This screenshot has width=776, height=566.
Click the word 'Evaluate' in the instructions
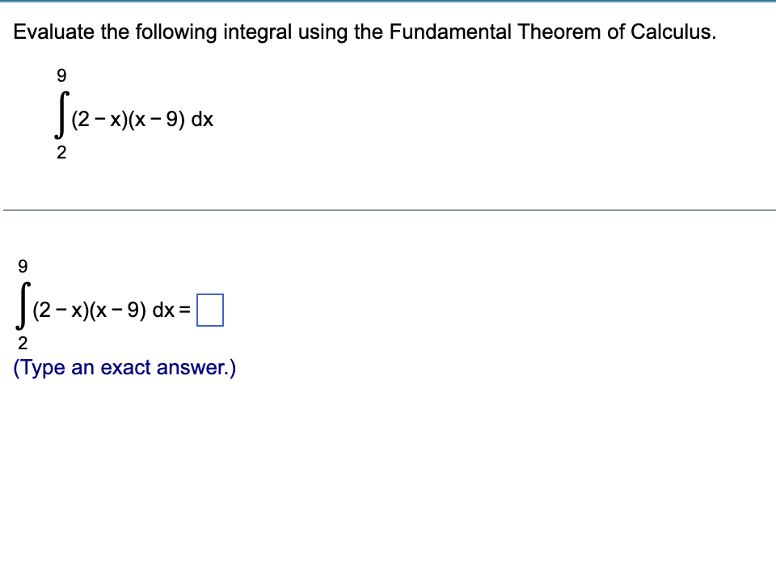tap(46, 32)
